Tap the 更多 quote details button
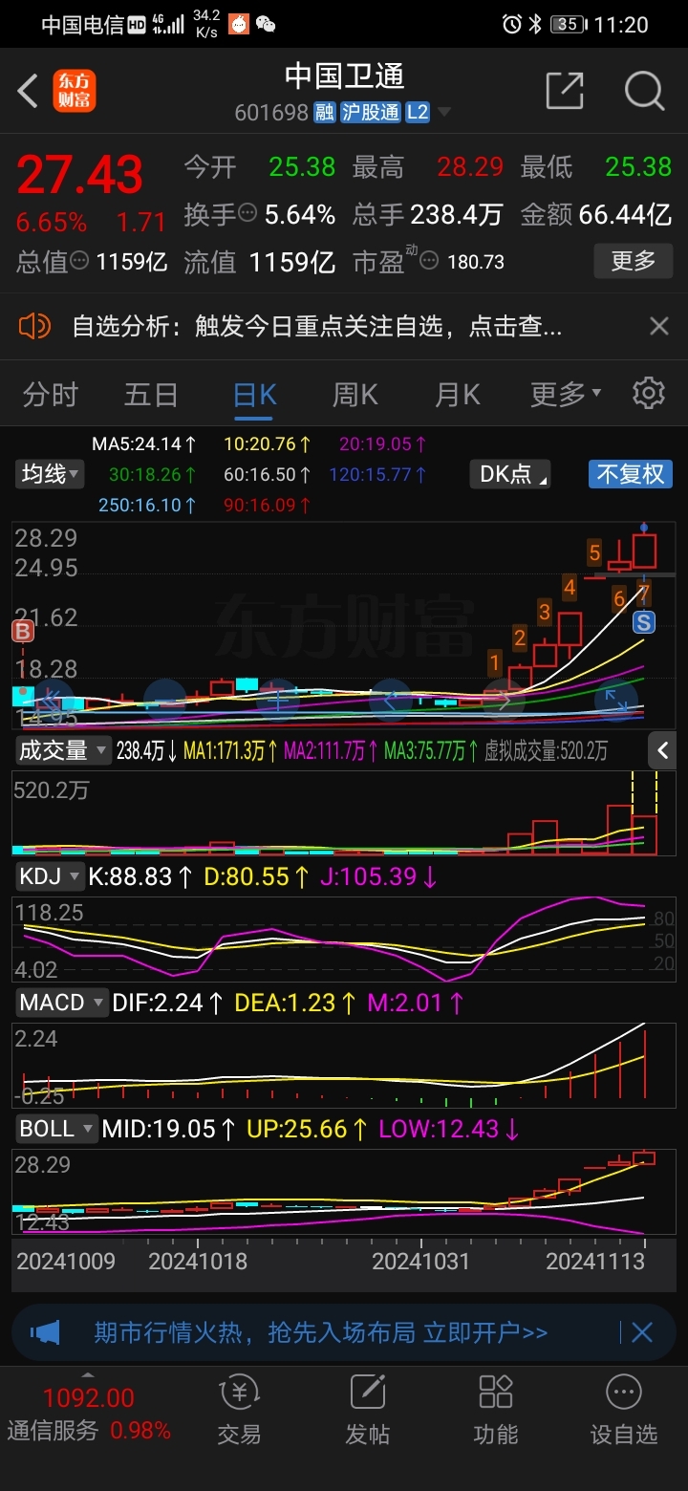 pyautogui.click(x=633, y=260)
